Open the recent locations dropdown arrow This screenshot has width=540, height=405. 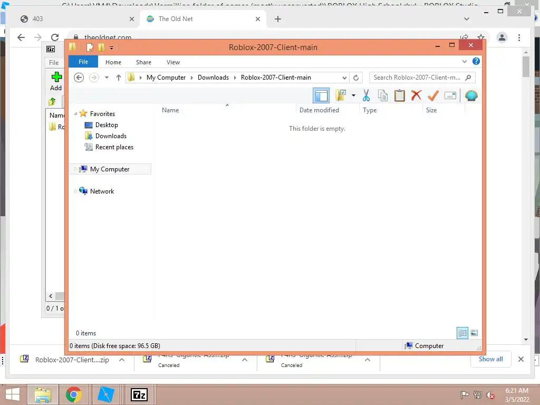tap(107, 78)
